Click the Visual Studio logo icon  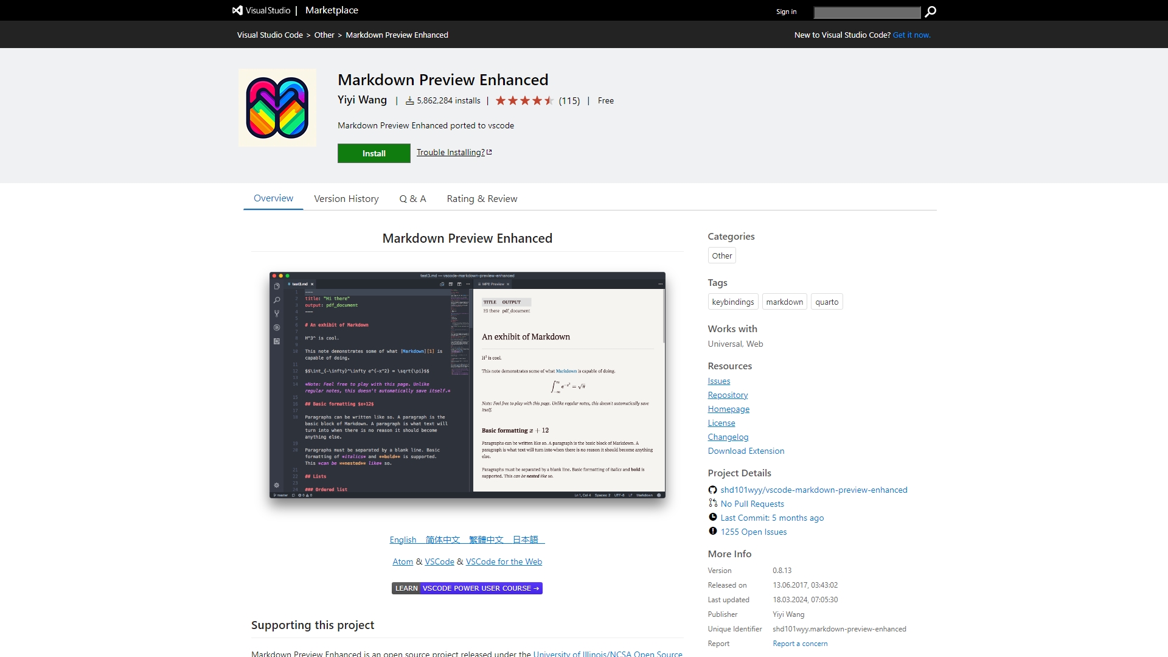[237, 10]
